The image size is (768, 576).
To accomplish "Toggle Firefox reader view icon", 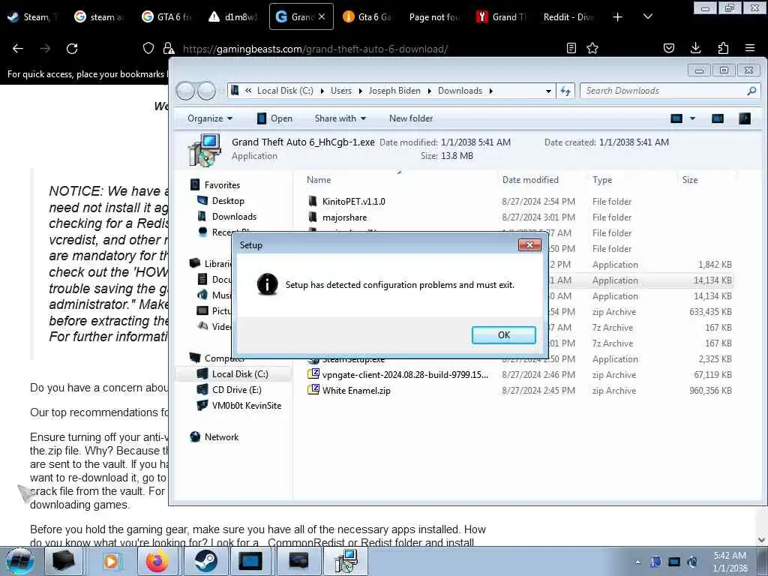I will point(571,48).
